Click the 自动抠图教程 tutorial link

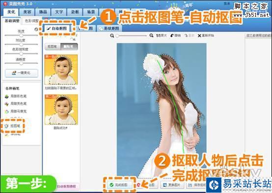point(67,187)
